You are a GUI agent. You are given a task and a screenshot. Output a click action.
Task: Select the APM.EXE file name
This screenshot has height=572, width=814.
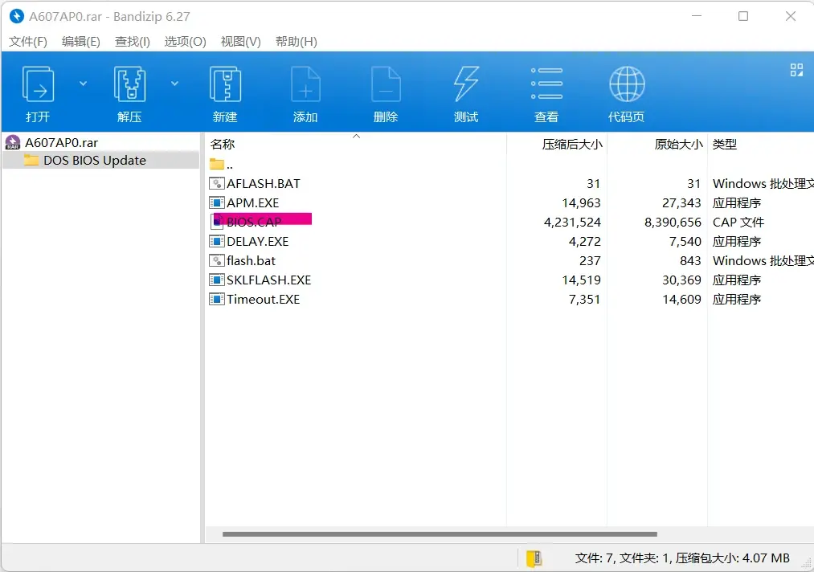click(253, 202)
